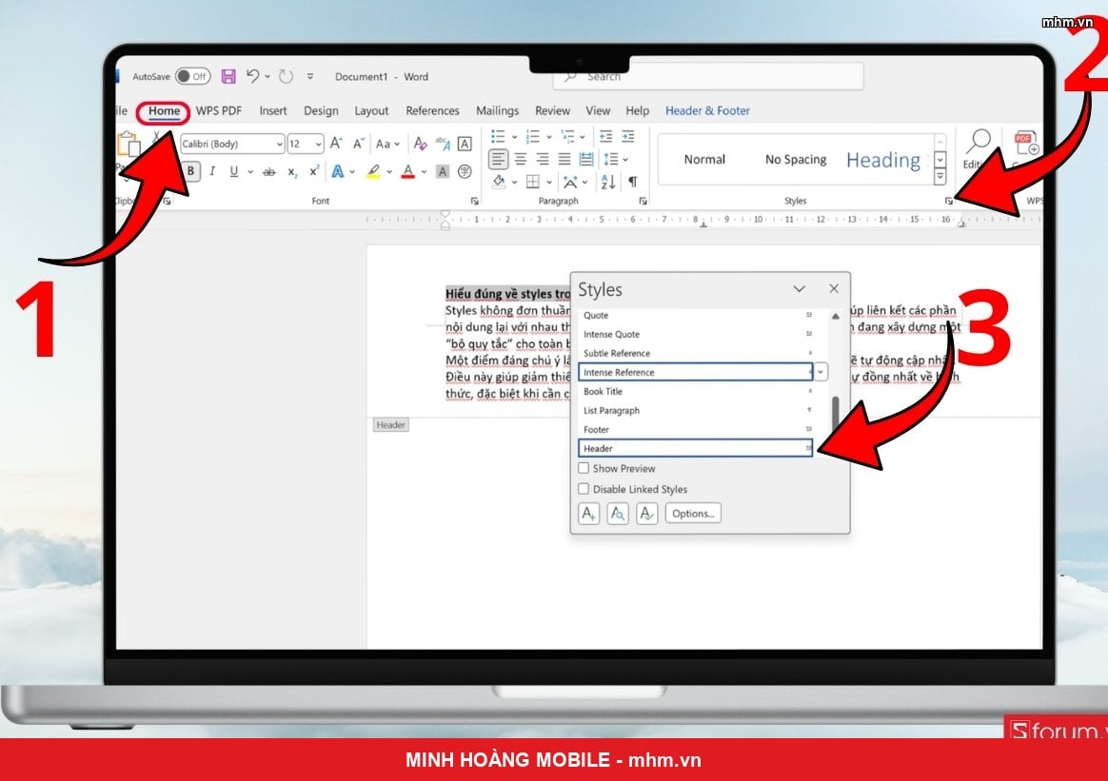
Task: Click the Undo arrow icon
Action: (253, 75)
